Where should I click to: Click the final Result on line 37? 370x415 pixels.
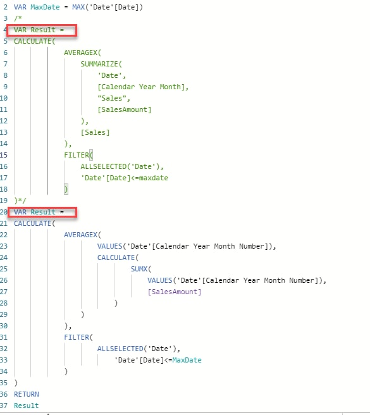click(27, 406)
